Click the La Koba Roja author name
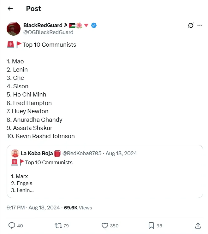This screenshot has height=234, width=208. [x=37, y=154]
